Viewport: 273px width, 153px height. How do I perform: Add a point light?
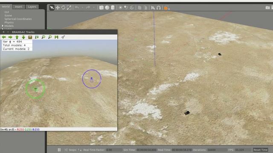click(x=120, y=8)
